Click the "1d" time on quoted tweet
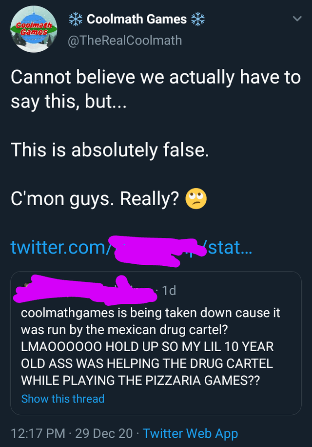 click(x=169, y=291)
